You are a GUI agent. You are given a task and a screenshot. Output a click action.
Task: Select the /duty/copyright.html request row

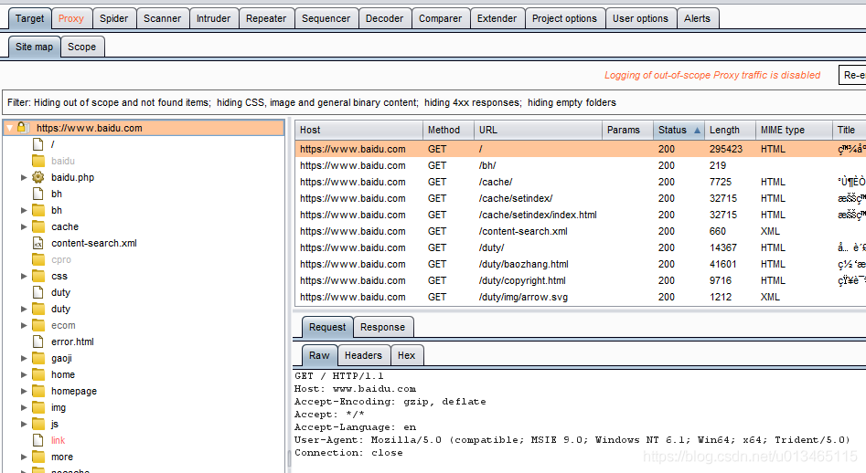(x=581, y=280)
